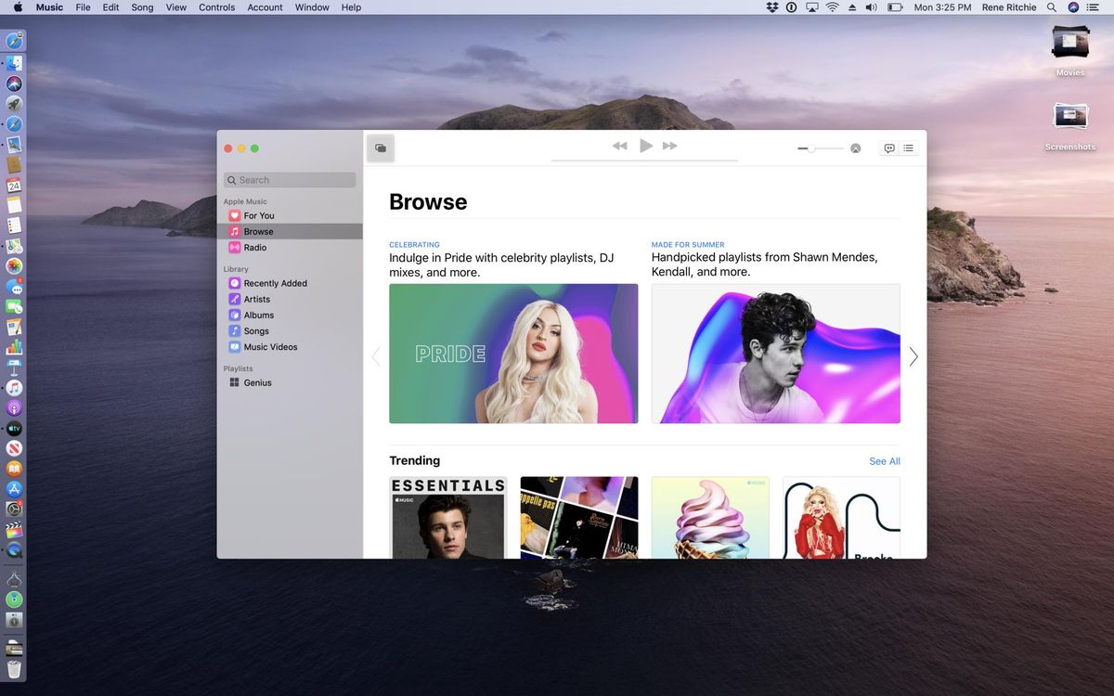Click See All next to Trending

pyautogui.click(x=883, y=461)
